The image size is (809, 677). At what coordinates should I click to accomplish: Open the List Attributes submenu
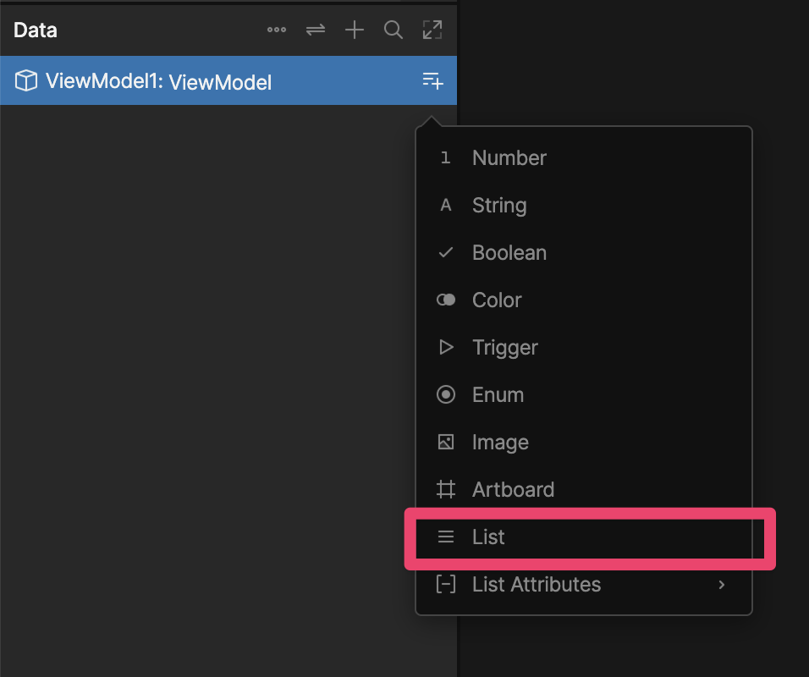[x=584, y=585]
